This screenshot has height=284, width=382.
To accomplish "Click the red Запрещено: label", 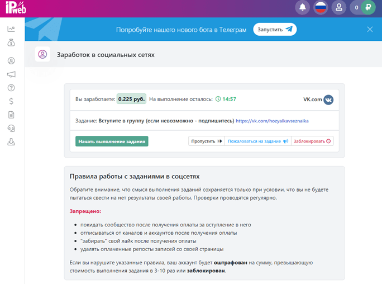I will point(85,211).
